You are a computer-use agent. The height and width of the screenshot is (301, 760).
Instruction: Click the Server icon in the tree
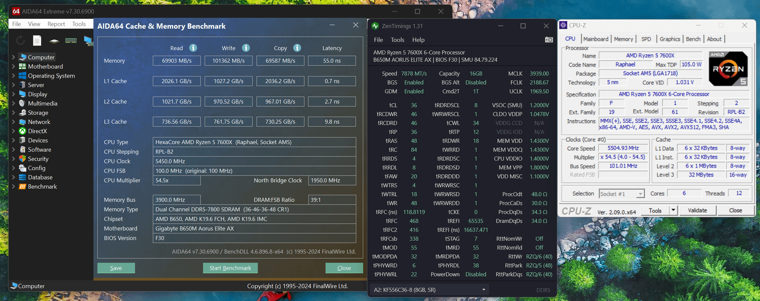pyautogui.click(x=22, y=85)
